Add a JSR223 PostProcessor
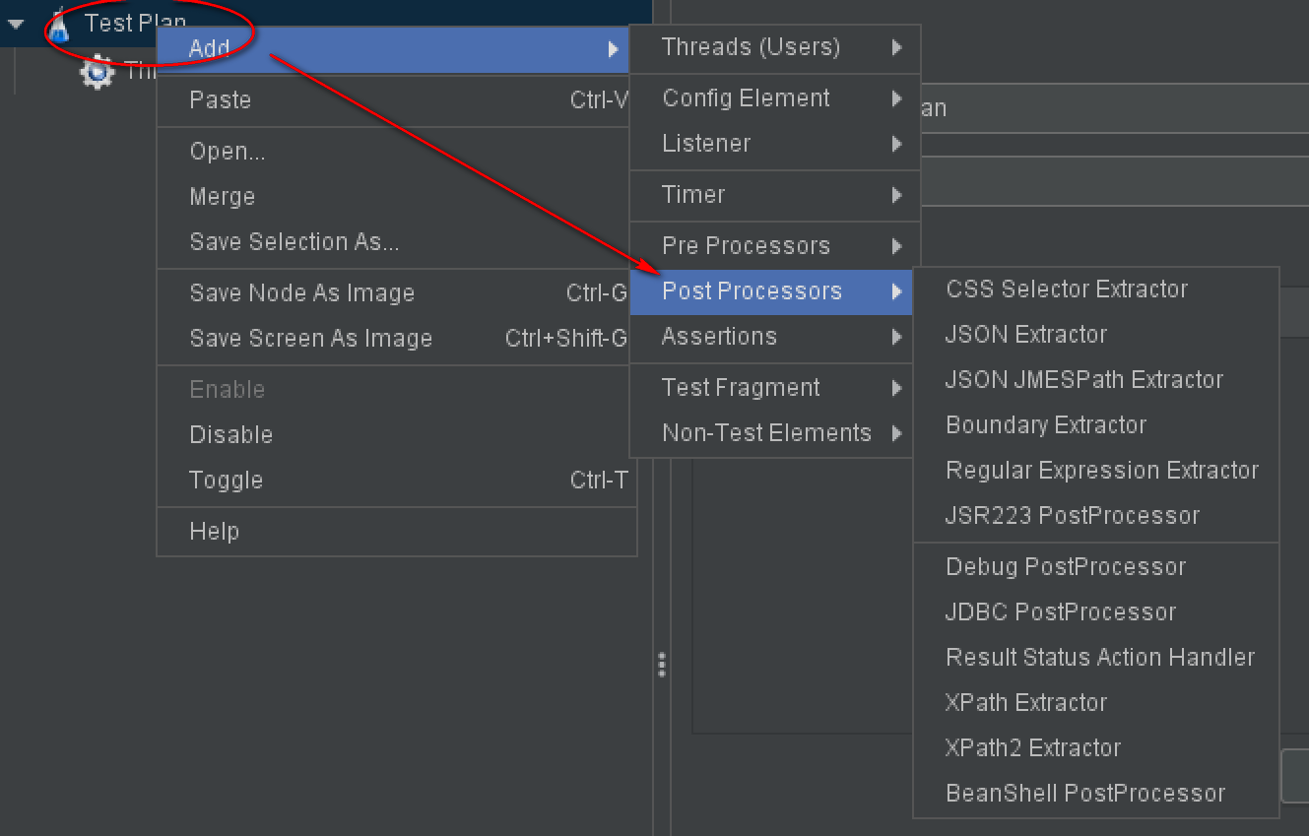The height and width of the screenshot is (836, 1309). click(x=1073, y=516)
